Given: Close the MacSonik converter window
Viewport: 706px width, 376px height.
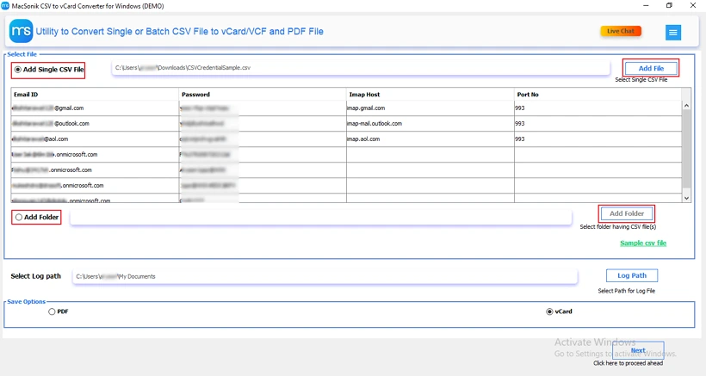Looking at the screenshot, I should coord(693,5).
